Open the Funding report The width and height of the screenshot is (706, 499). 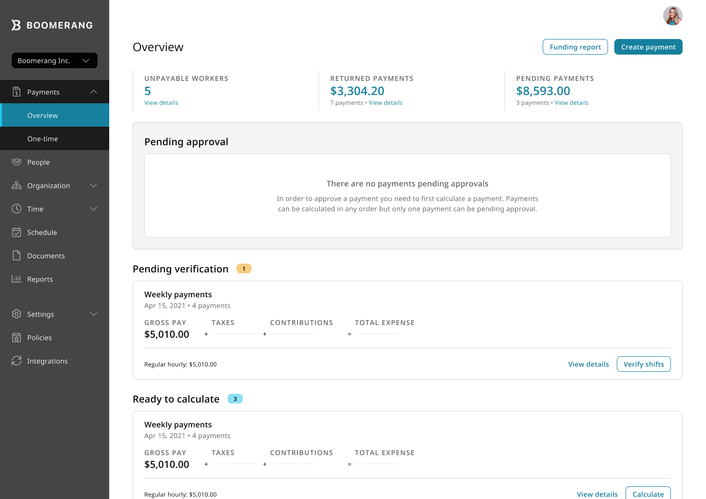click(x=575, y=47)
